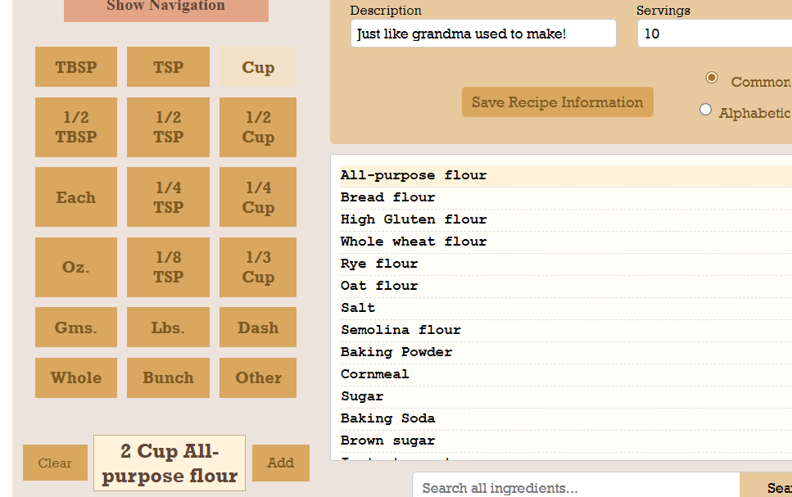792x497 pixels.
Task: Switch to Alphabetic ingredient sorting
Action: point(705,109)
